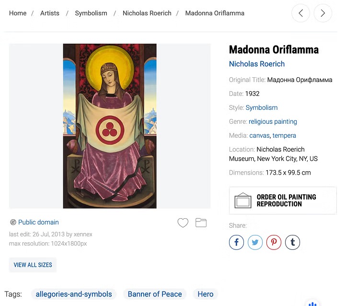
Task: Select the Banner of Peace tag
Action: point(155,294)
